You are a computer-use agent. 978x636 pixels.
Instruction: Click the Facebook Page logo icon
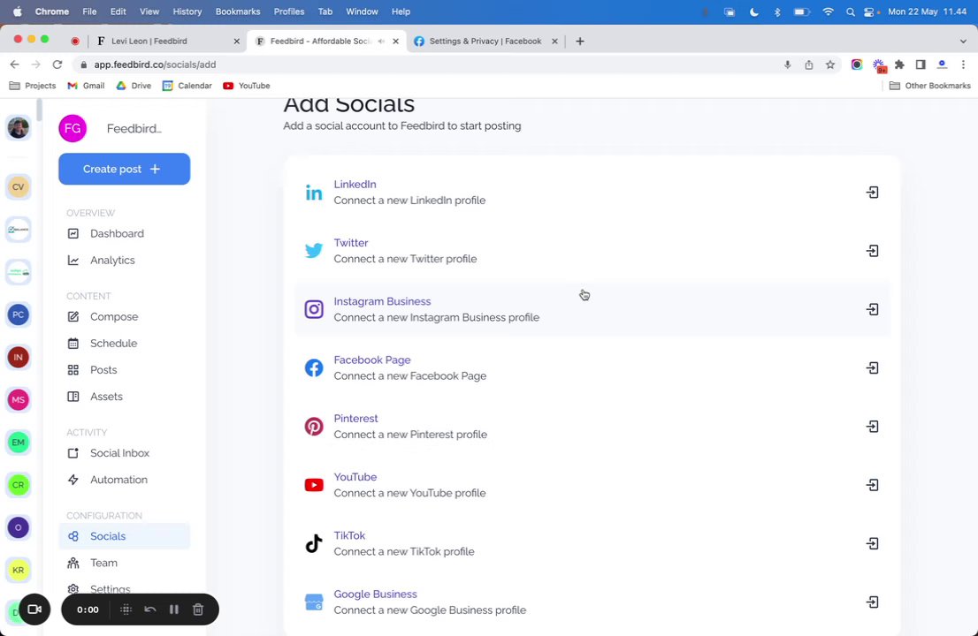(x=314, y=368)
